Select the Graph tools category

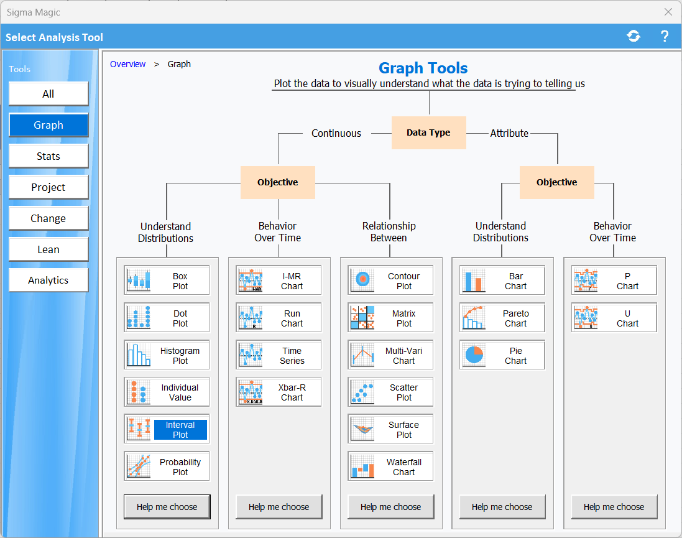pos(48,125)
